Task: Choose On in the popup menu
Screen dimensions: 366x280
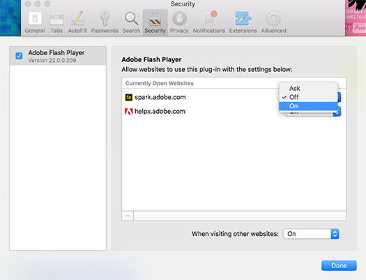Action: coord(308,106)
